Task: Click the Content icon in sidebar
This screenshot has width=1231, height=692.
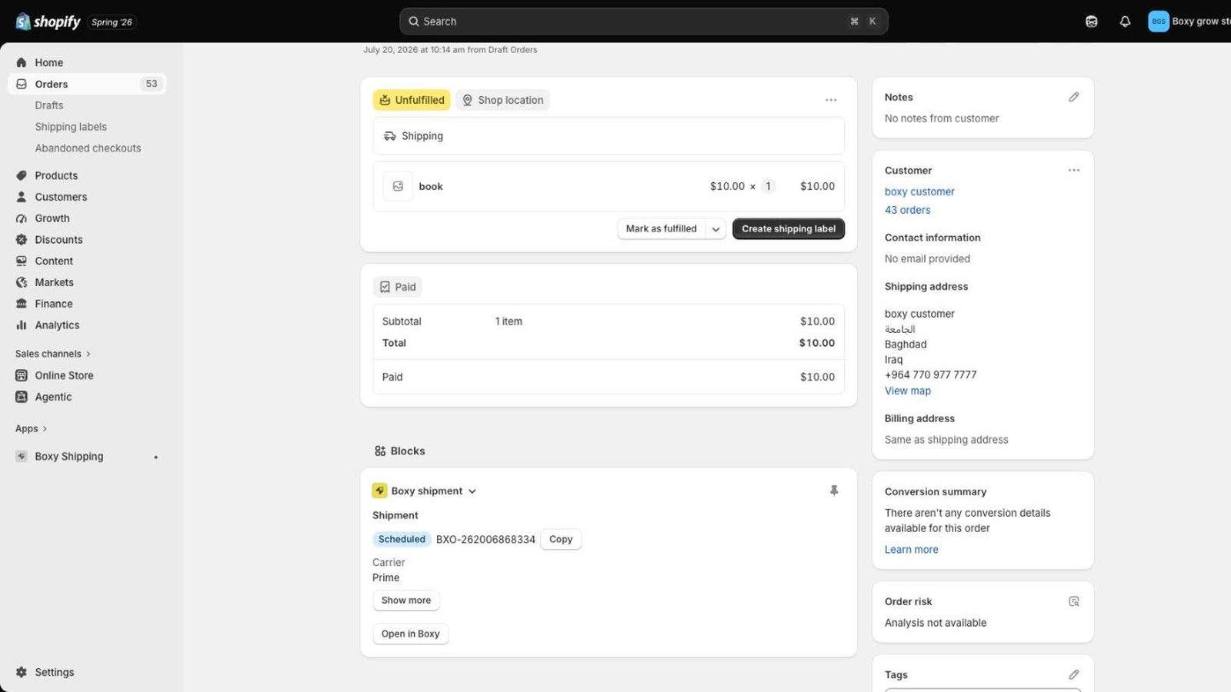Action: [22, 261]
